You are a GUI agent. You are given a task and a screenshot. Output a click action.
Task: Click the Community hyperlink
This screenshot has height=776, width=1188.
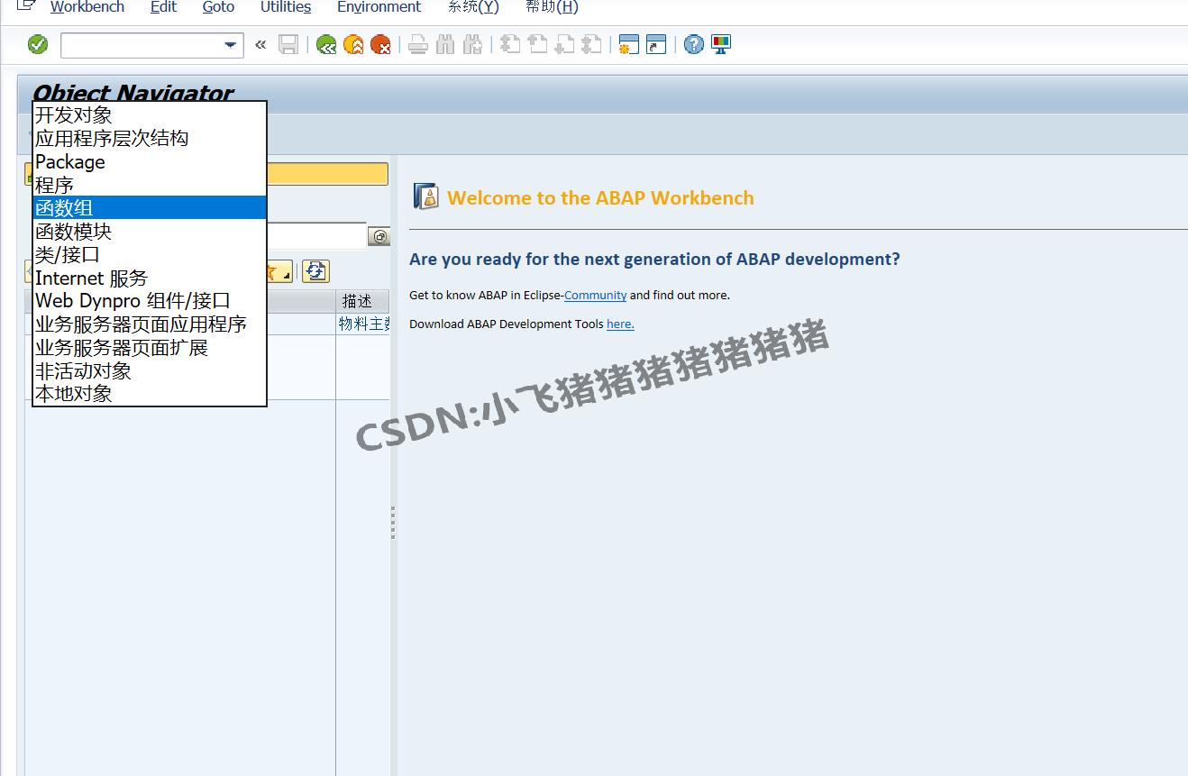595,295
